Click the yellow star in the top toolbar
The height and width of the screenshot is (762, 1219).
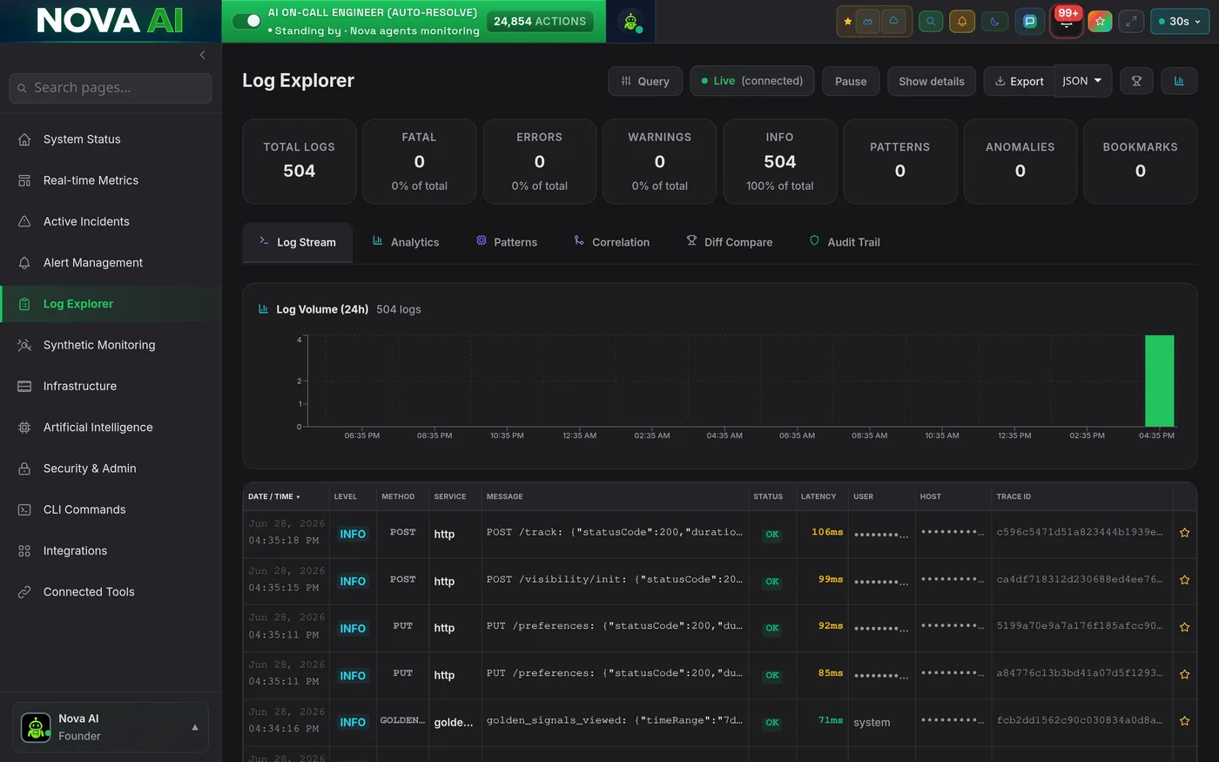848,22
